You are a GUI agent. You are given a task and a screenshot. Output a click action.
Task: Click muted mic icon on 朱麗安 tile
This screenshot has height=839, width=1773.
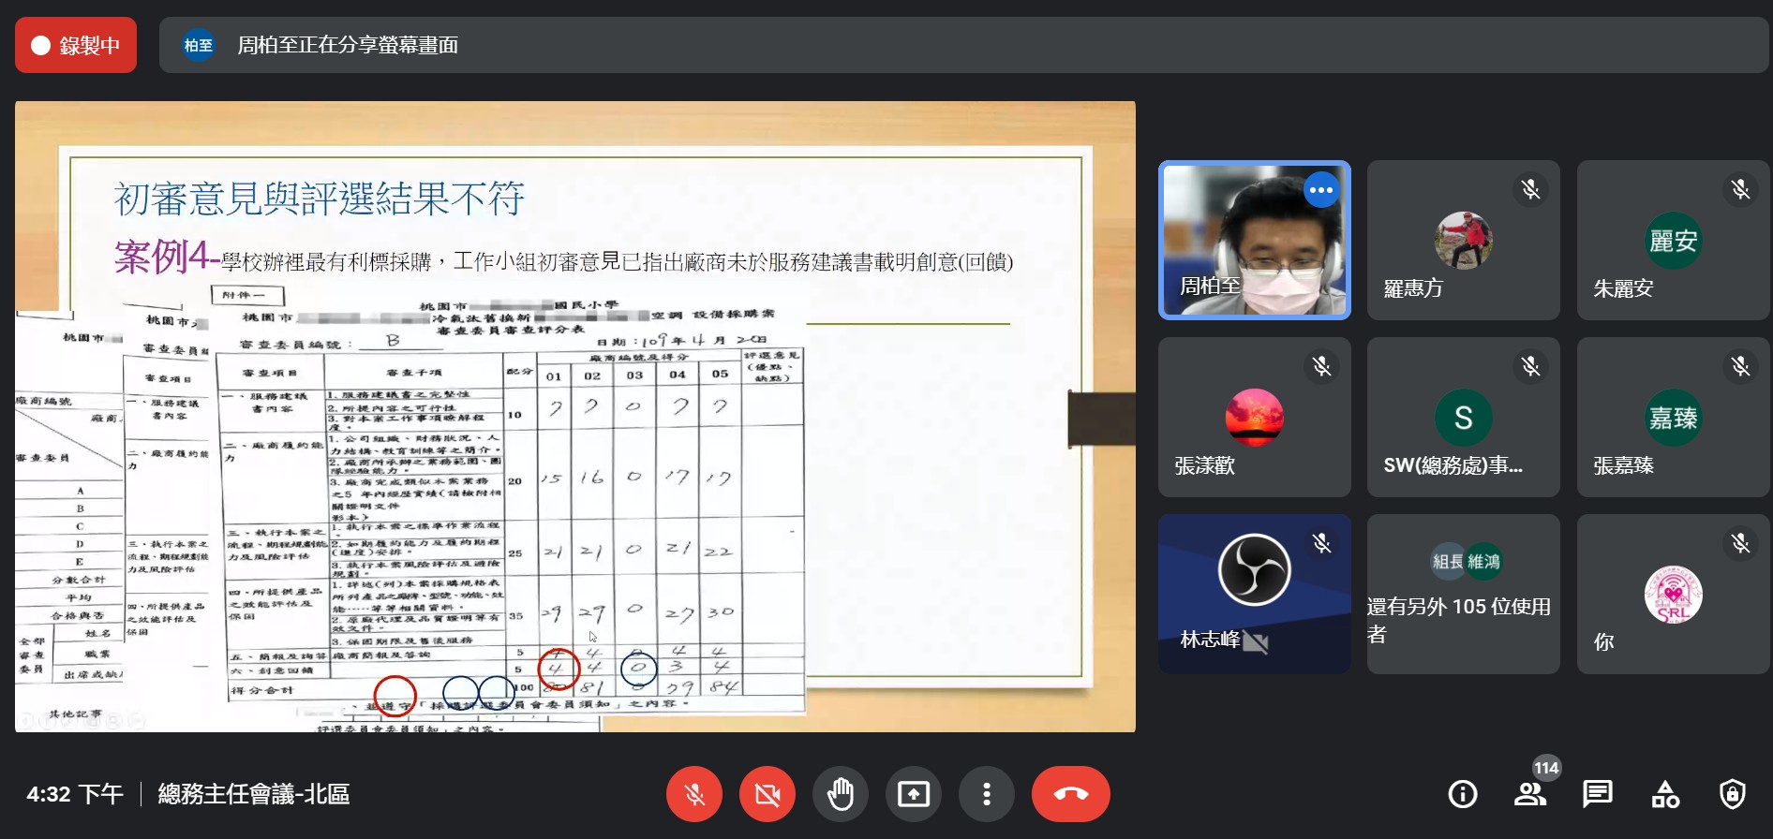point(1740,190)
